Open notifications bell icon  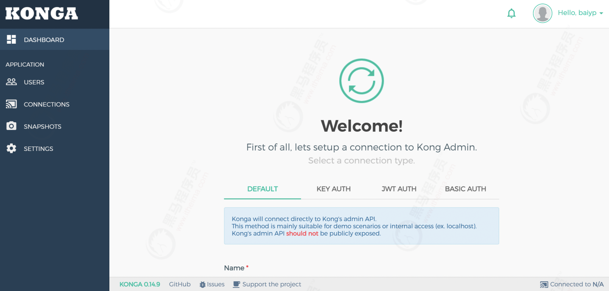[512, 14]
